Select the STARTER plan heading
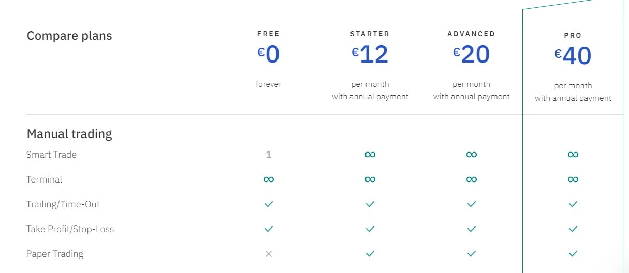This screenshot has height=273, width=629. (x=370, y=34)
